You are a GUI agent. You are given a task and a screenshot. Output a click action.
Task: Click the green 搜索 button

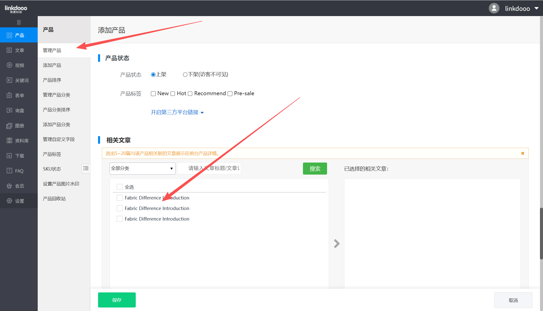pos(315,169)
